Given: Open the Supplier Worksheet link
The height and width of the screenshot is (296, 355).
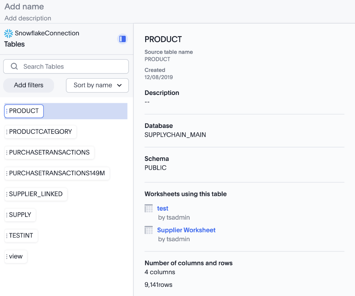Looking at the screenshot, I should (186, 230).
